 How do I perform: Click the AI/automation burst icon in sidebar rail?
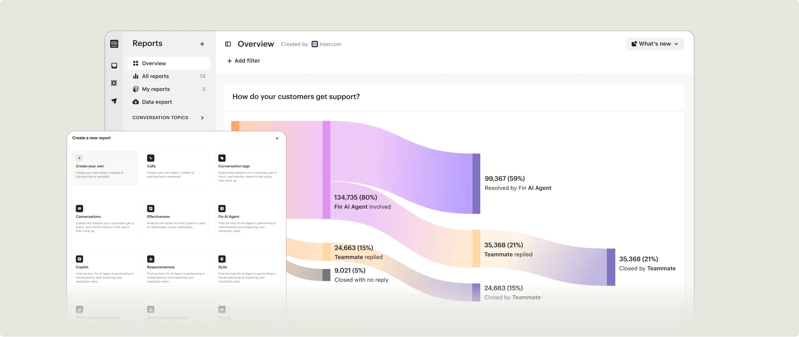(114, 83)
